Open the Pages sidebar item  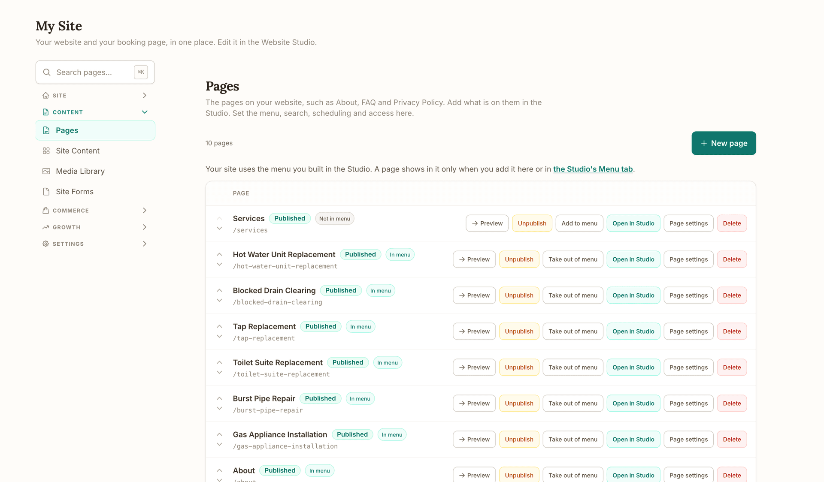(95, 130)
